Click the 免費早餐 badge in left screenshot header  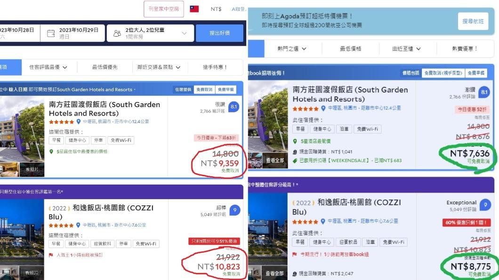226,90
